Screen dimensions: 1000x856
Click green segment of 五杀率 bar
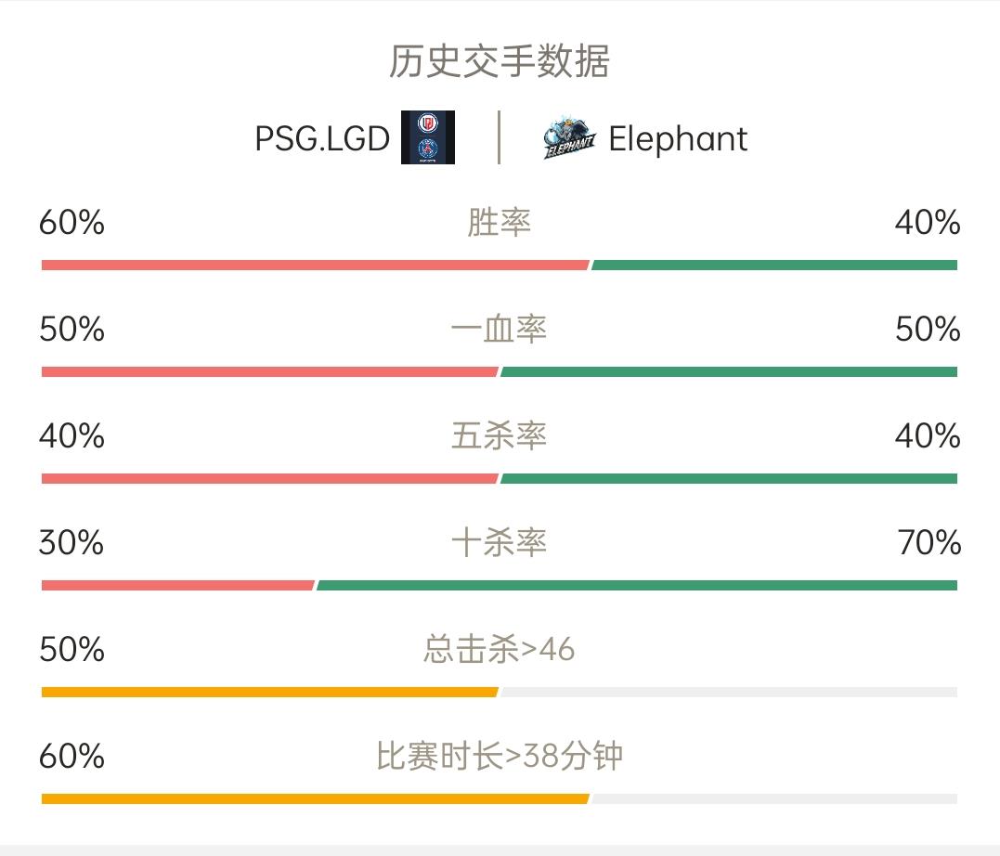tap(729, 478)
